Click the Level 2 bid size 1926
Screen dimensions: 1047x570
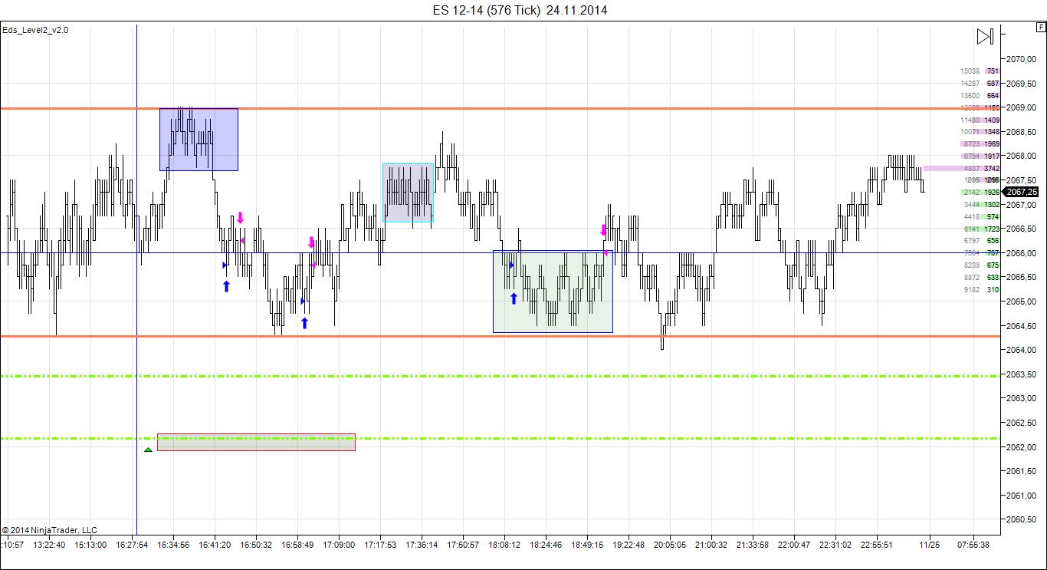click(992, 193)
